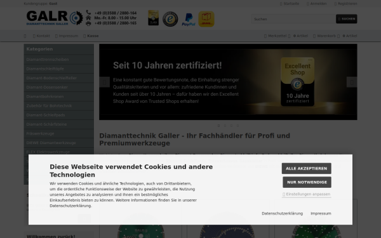The image size is (381, 238).
Task: Open Diamant-Schärfsteine category
Action: 59,124
